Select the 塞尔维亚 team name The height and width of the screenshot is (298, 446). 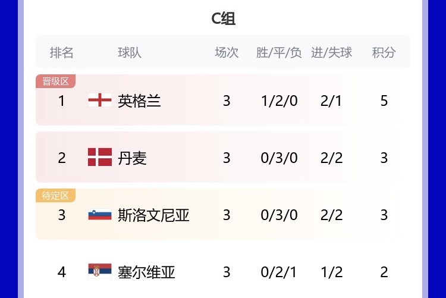click(146, 272)
